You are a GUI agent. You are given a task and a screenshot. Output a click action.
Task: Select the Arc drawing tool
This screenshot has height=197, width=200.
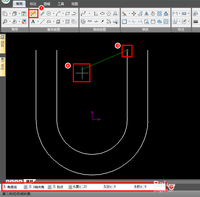58,14
